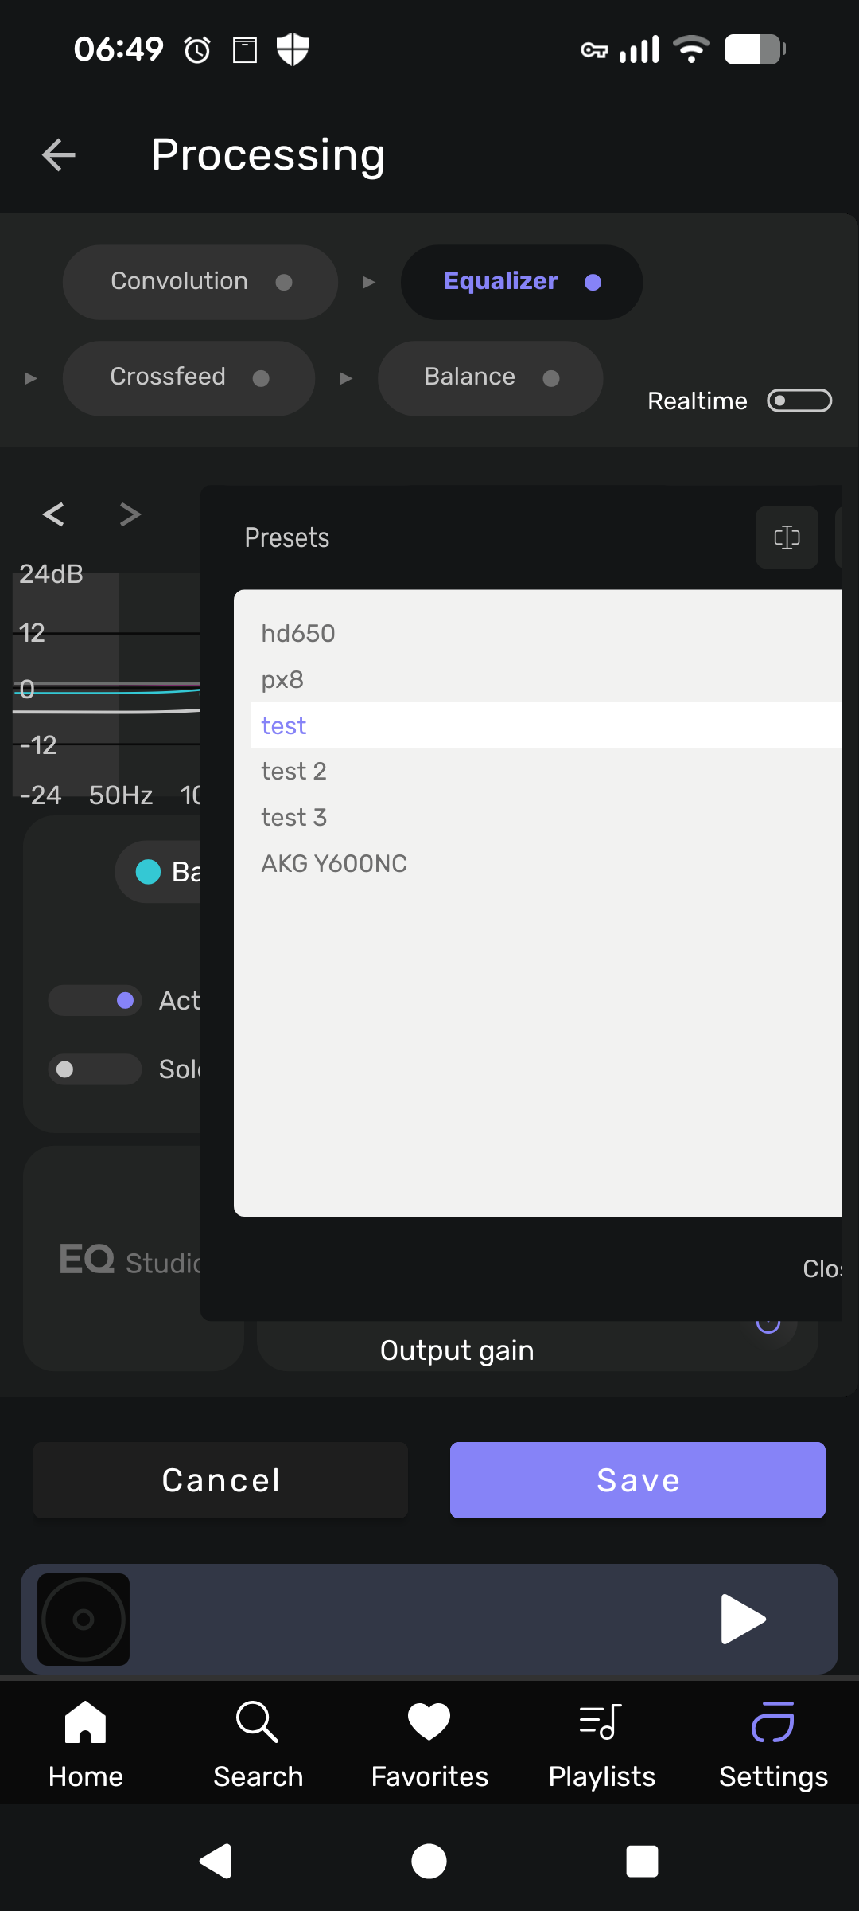
Task: Select the hd650 preset
Action: coord(298,634)
